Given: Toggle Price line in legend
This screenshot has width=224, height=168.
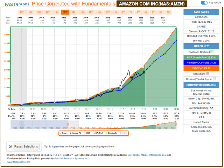Looking at the screenshot, I should pyautogui.click(x=63, y=133).
